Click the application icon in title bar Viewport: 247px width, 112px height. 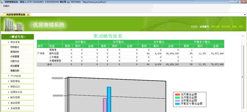coord(2,2)
